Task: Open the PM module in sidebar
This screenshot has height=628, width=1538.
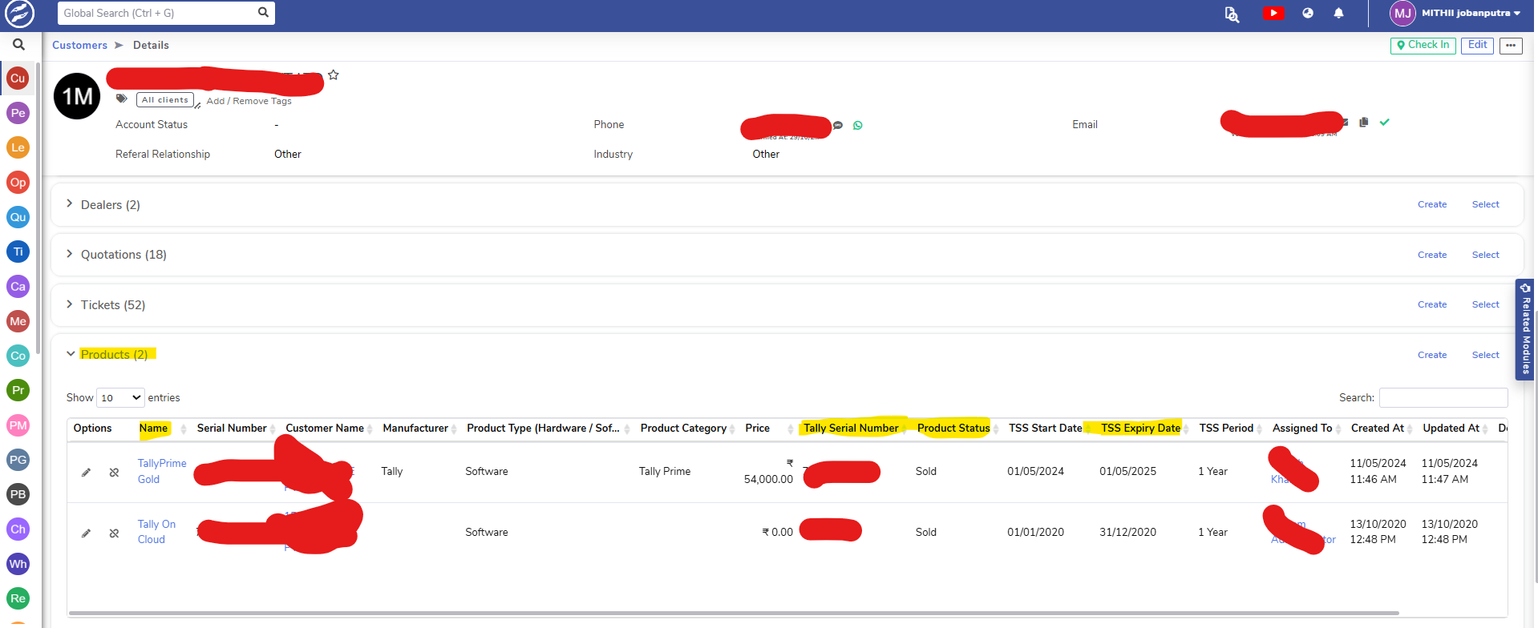Action: pos(18,425)
